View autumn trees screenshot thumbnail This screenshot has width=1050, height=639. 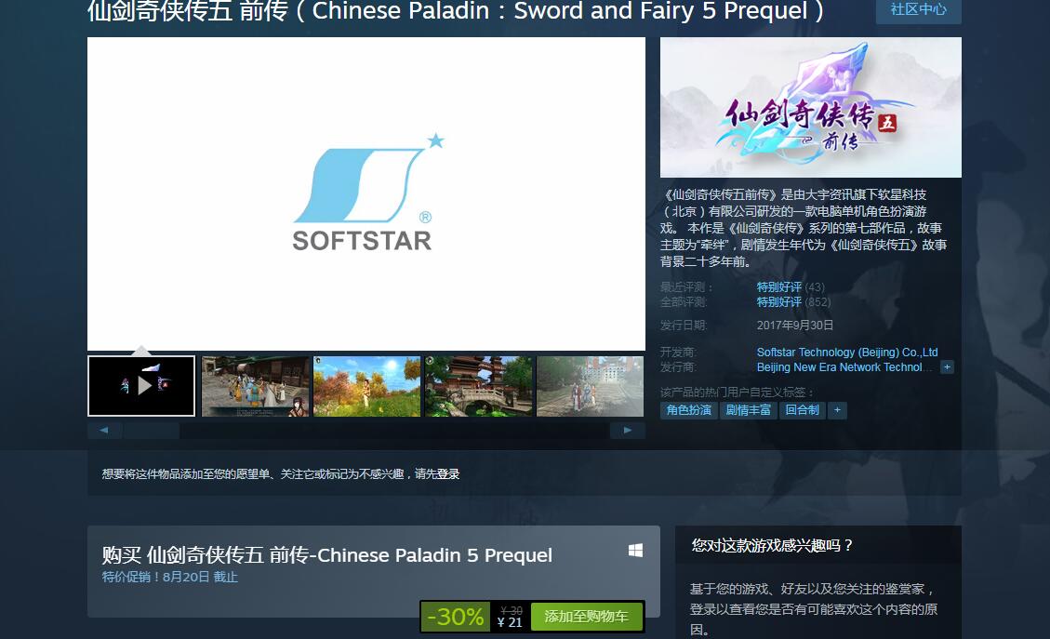tap(366, 385)
